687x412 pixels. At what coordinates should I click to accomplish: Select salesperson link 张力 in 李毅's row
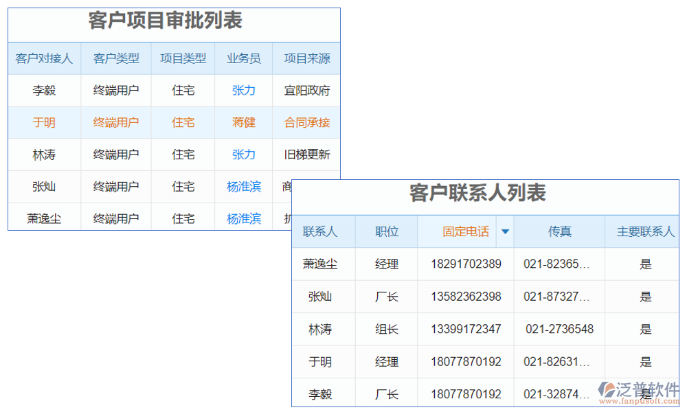point(243,90)
